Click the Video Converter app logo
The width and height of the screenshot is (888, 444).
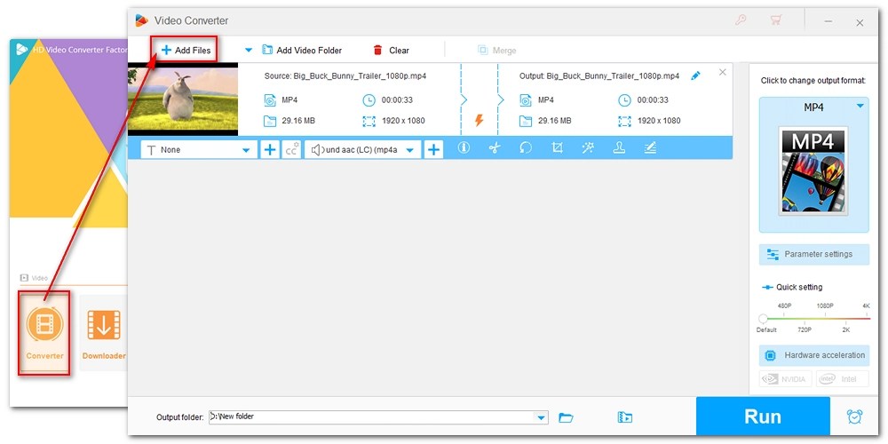tap(141, 20)
